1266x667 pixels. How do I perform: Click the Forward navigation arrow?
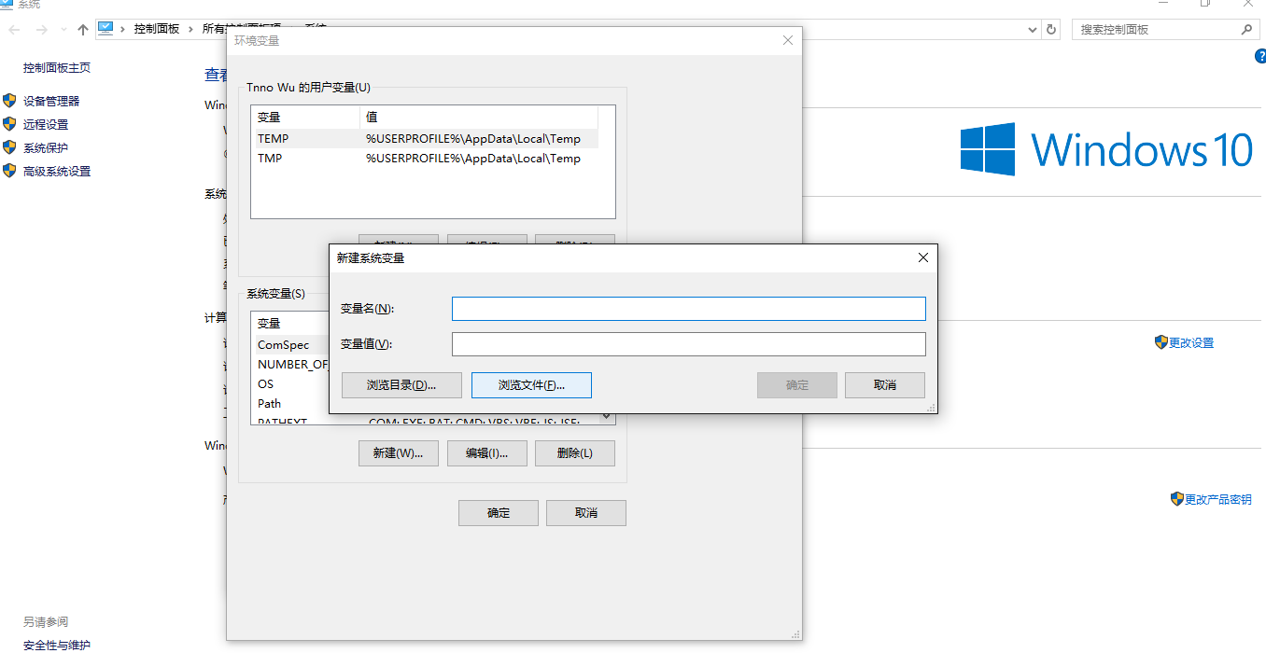click(41, 30)
